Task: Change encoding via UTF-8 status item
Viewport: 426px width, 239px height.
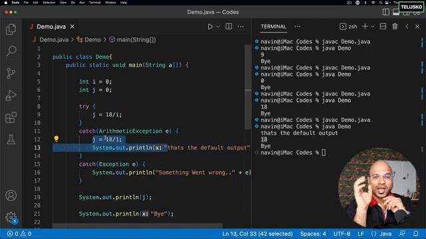Action: pyautogui.click(x=341, y=234)
